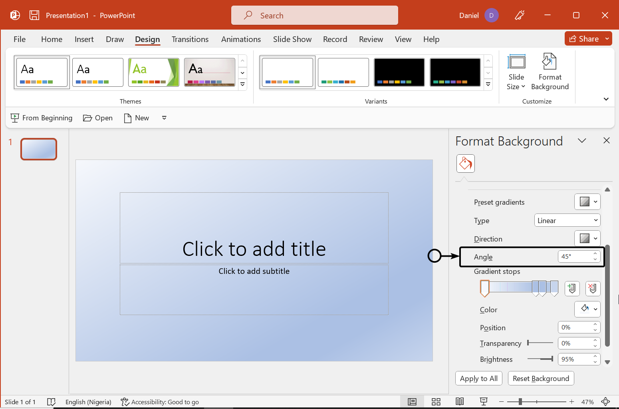619x409 pixels.
Task: Click the Add gradient stop icon
Action: [572, 288]
